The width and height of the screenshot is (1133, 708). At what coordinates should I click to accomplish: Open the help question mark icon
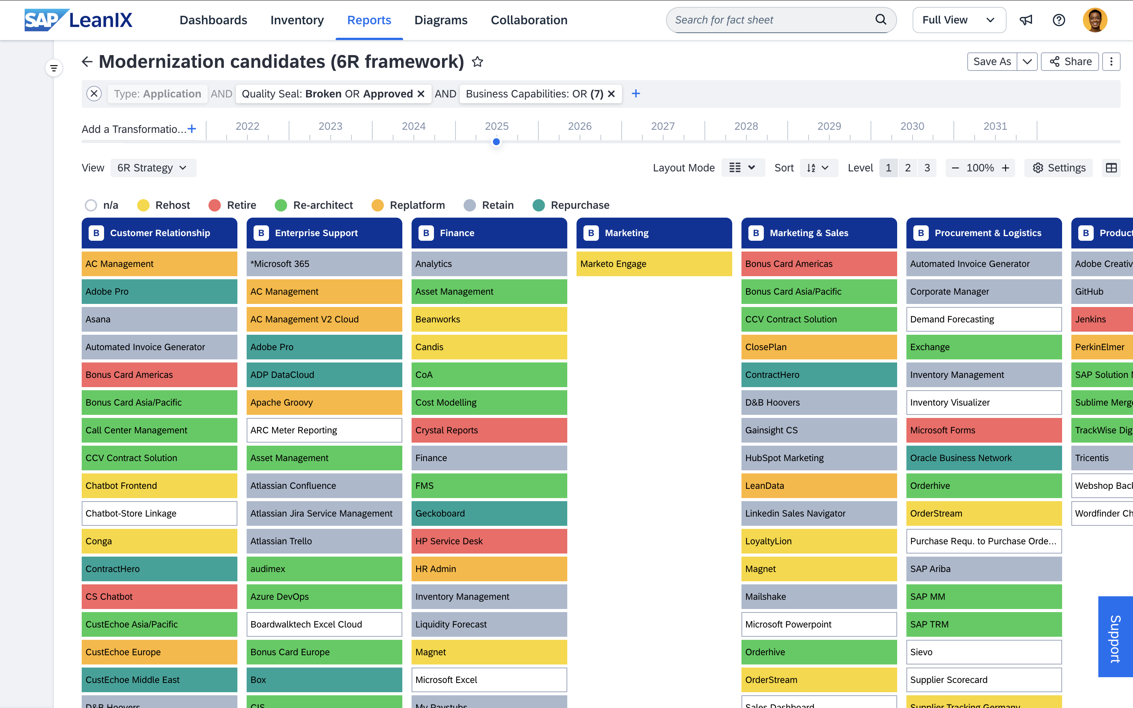point(1059,20)
